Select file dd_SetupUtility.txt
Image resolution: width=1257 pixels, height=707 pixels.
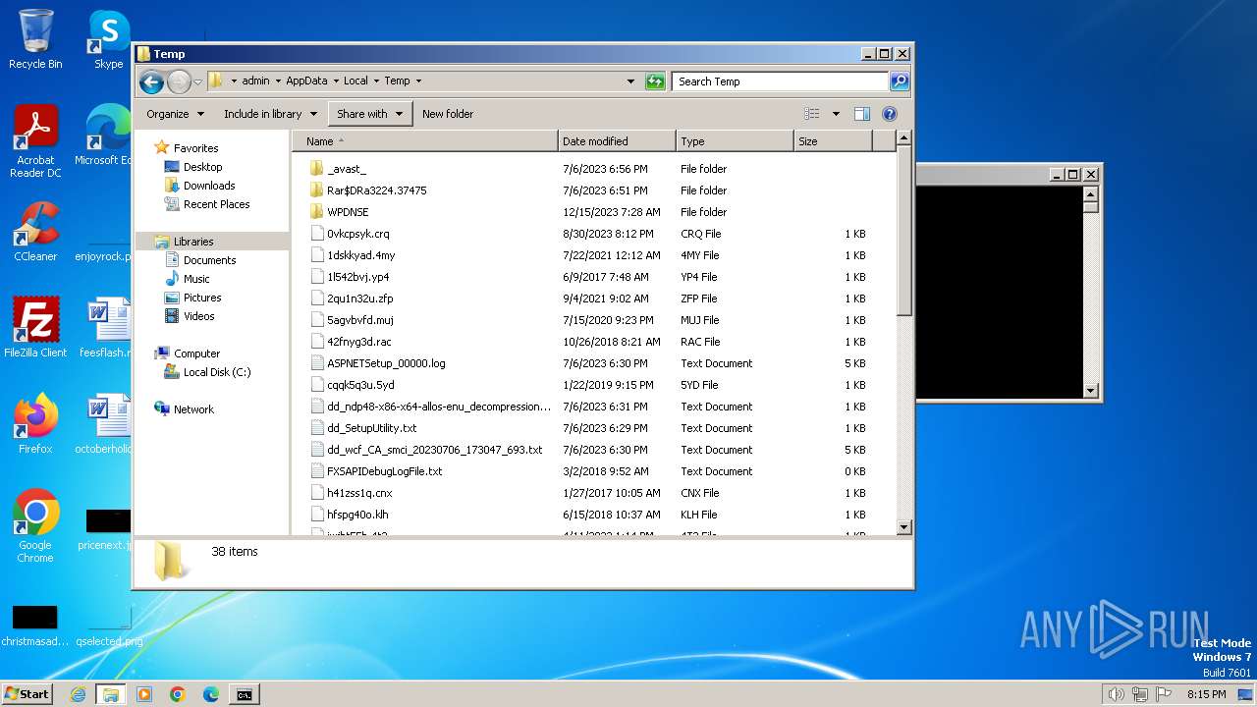click(x=372, y=428)
